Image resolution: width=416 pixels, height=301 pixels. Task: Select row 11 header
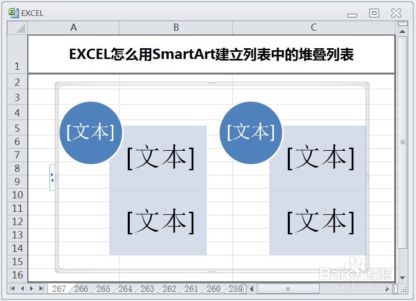click(17, 208)
